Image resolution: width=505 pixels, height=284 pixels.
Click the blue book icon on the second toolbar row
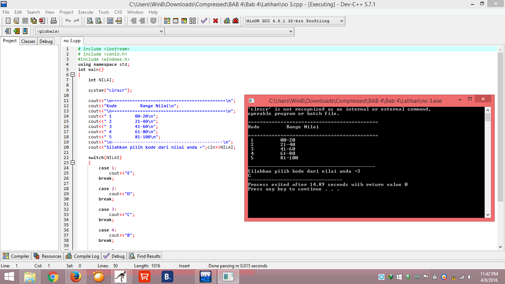pyautogui.click(x=25, y=31)
